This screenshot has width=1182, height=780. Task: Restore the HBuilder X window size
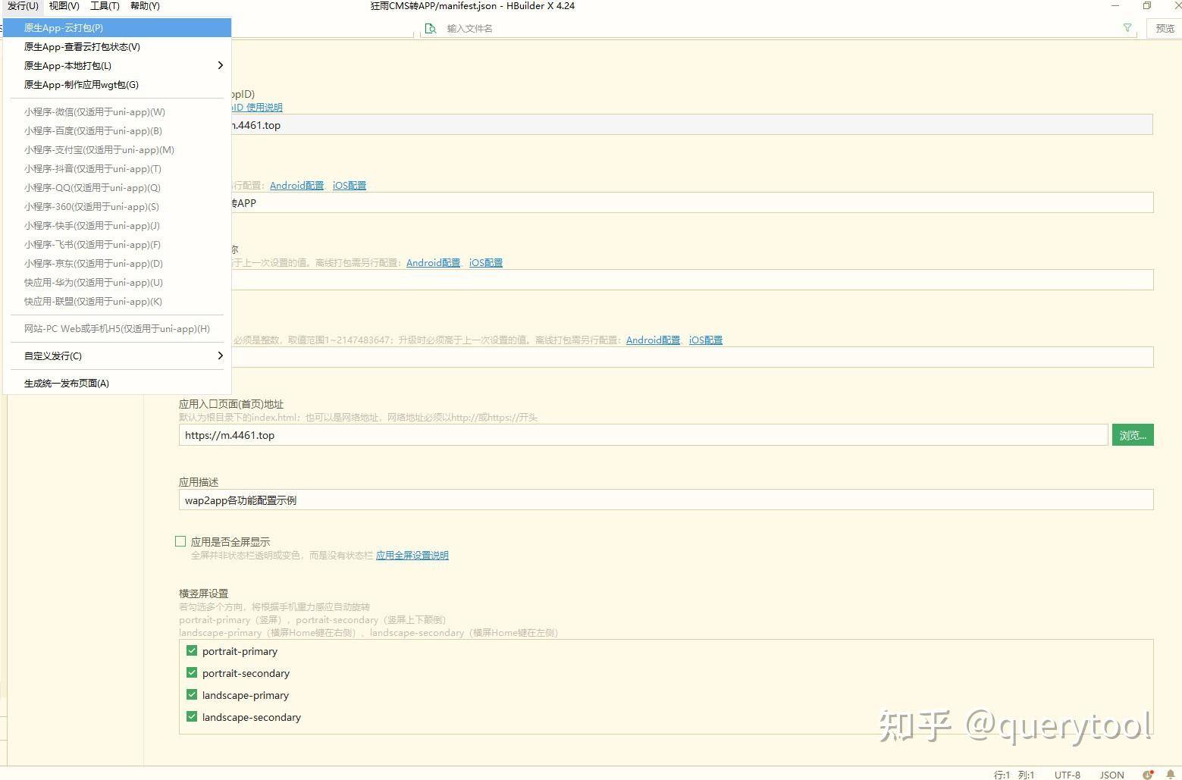1147,6
